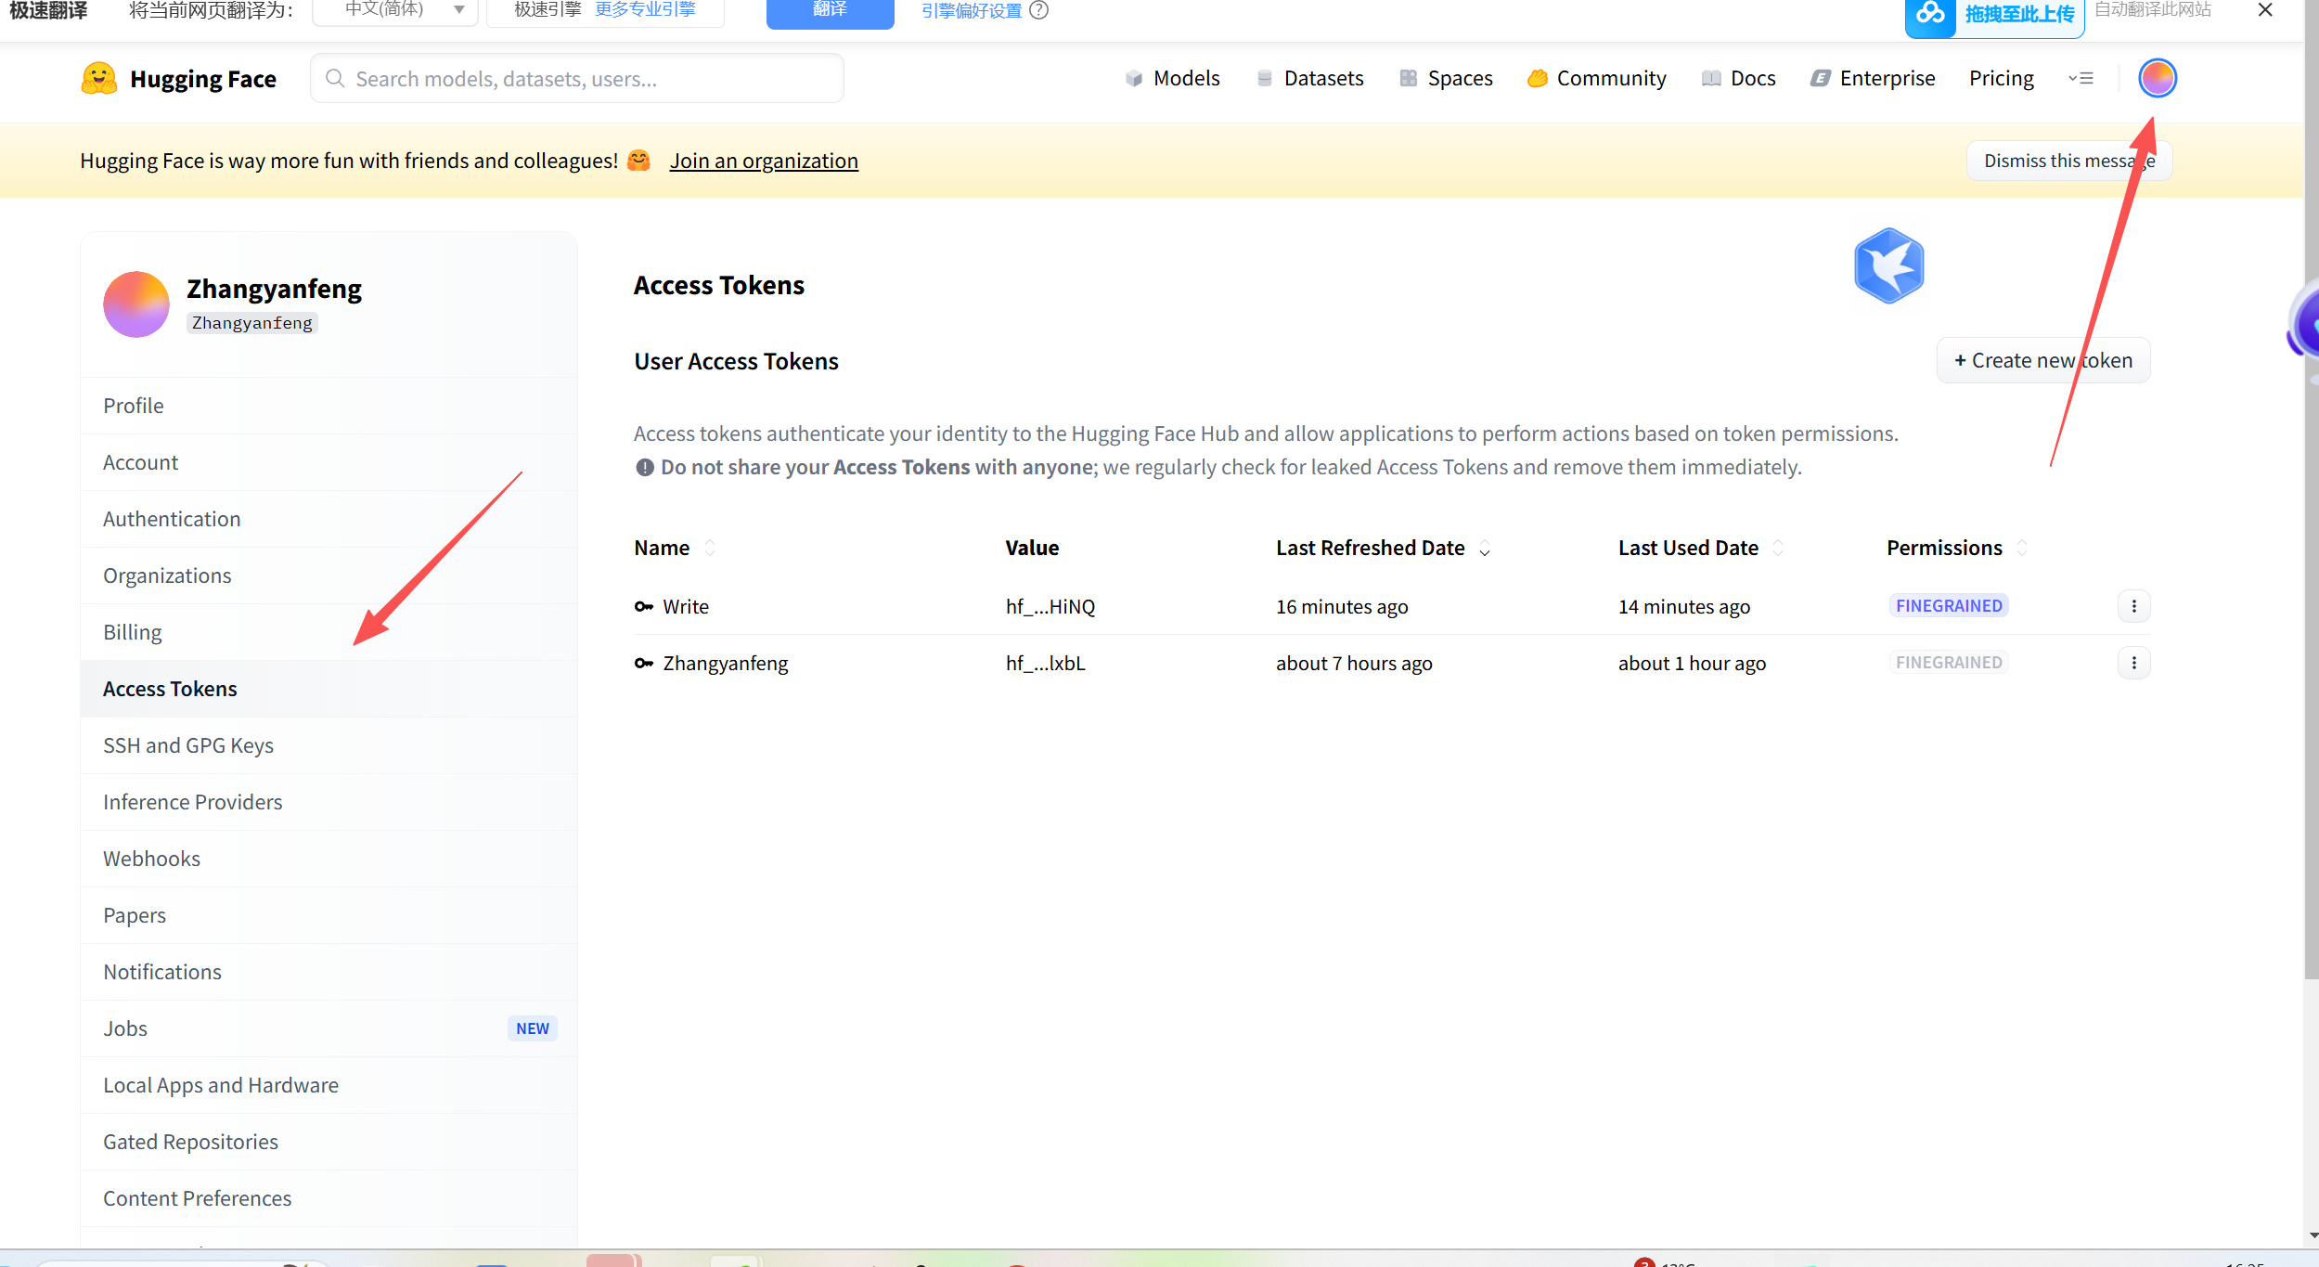The width and height of the screenshot is (2319, 1267).
Task: Click the Zhangyanfeng profile avatar in sidebar
Action: (136, 304)
